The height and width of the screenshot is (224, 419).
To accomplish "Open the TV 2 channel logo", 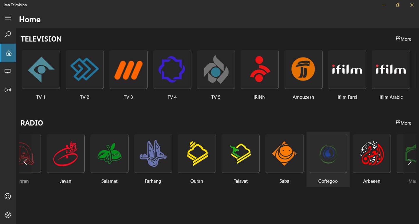I will click(x=85, y=69).
